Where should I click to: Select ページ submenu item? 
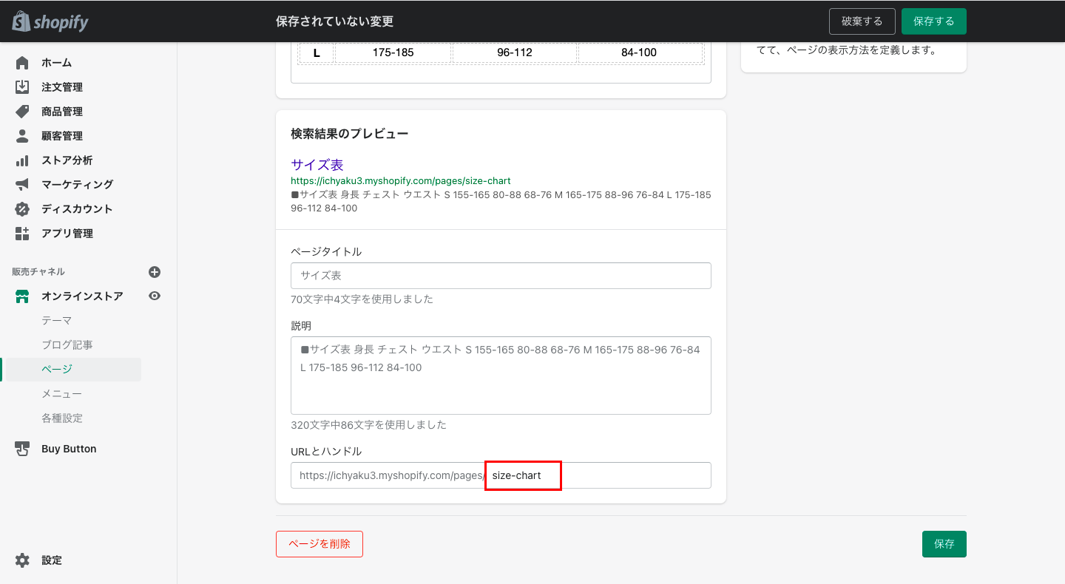(x=57, y=370)
